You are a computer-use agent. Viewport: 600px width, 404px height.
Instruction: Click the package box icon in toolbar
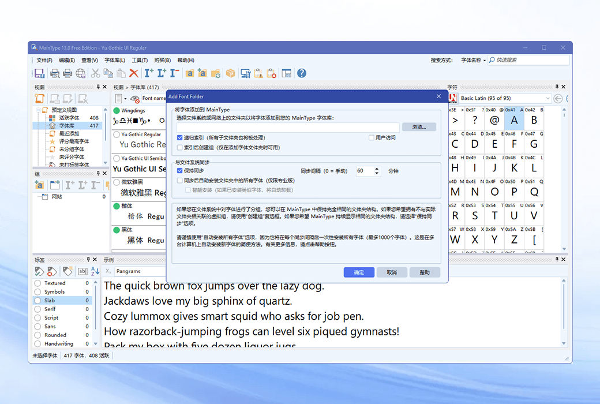[230, 73]
